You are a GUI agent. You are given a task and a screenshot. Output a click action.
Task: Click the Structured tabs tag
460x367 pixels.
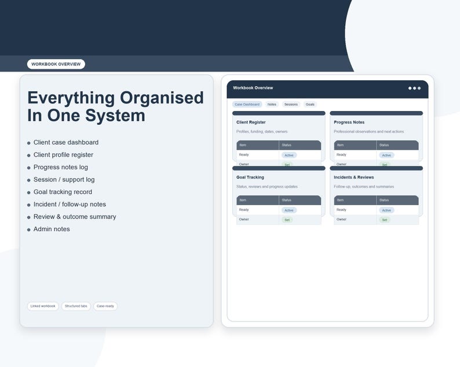pos(76,306)
